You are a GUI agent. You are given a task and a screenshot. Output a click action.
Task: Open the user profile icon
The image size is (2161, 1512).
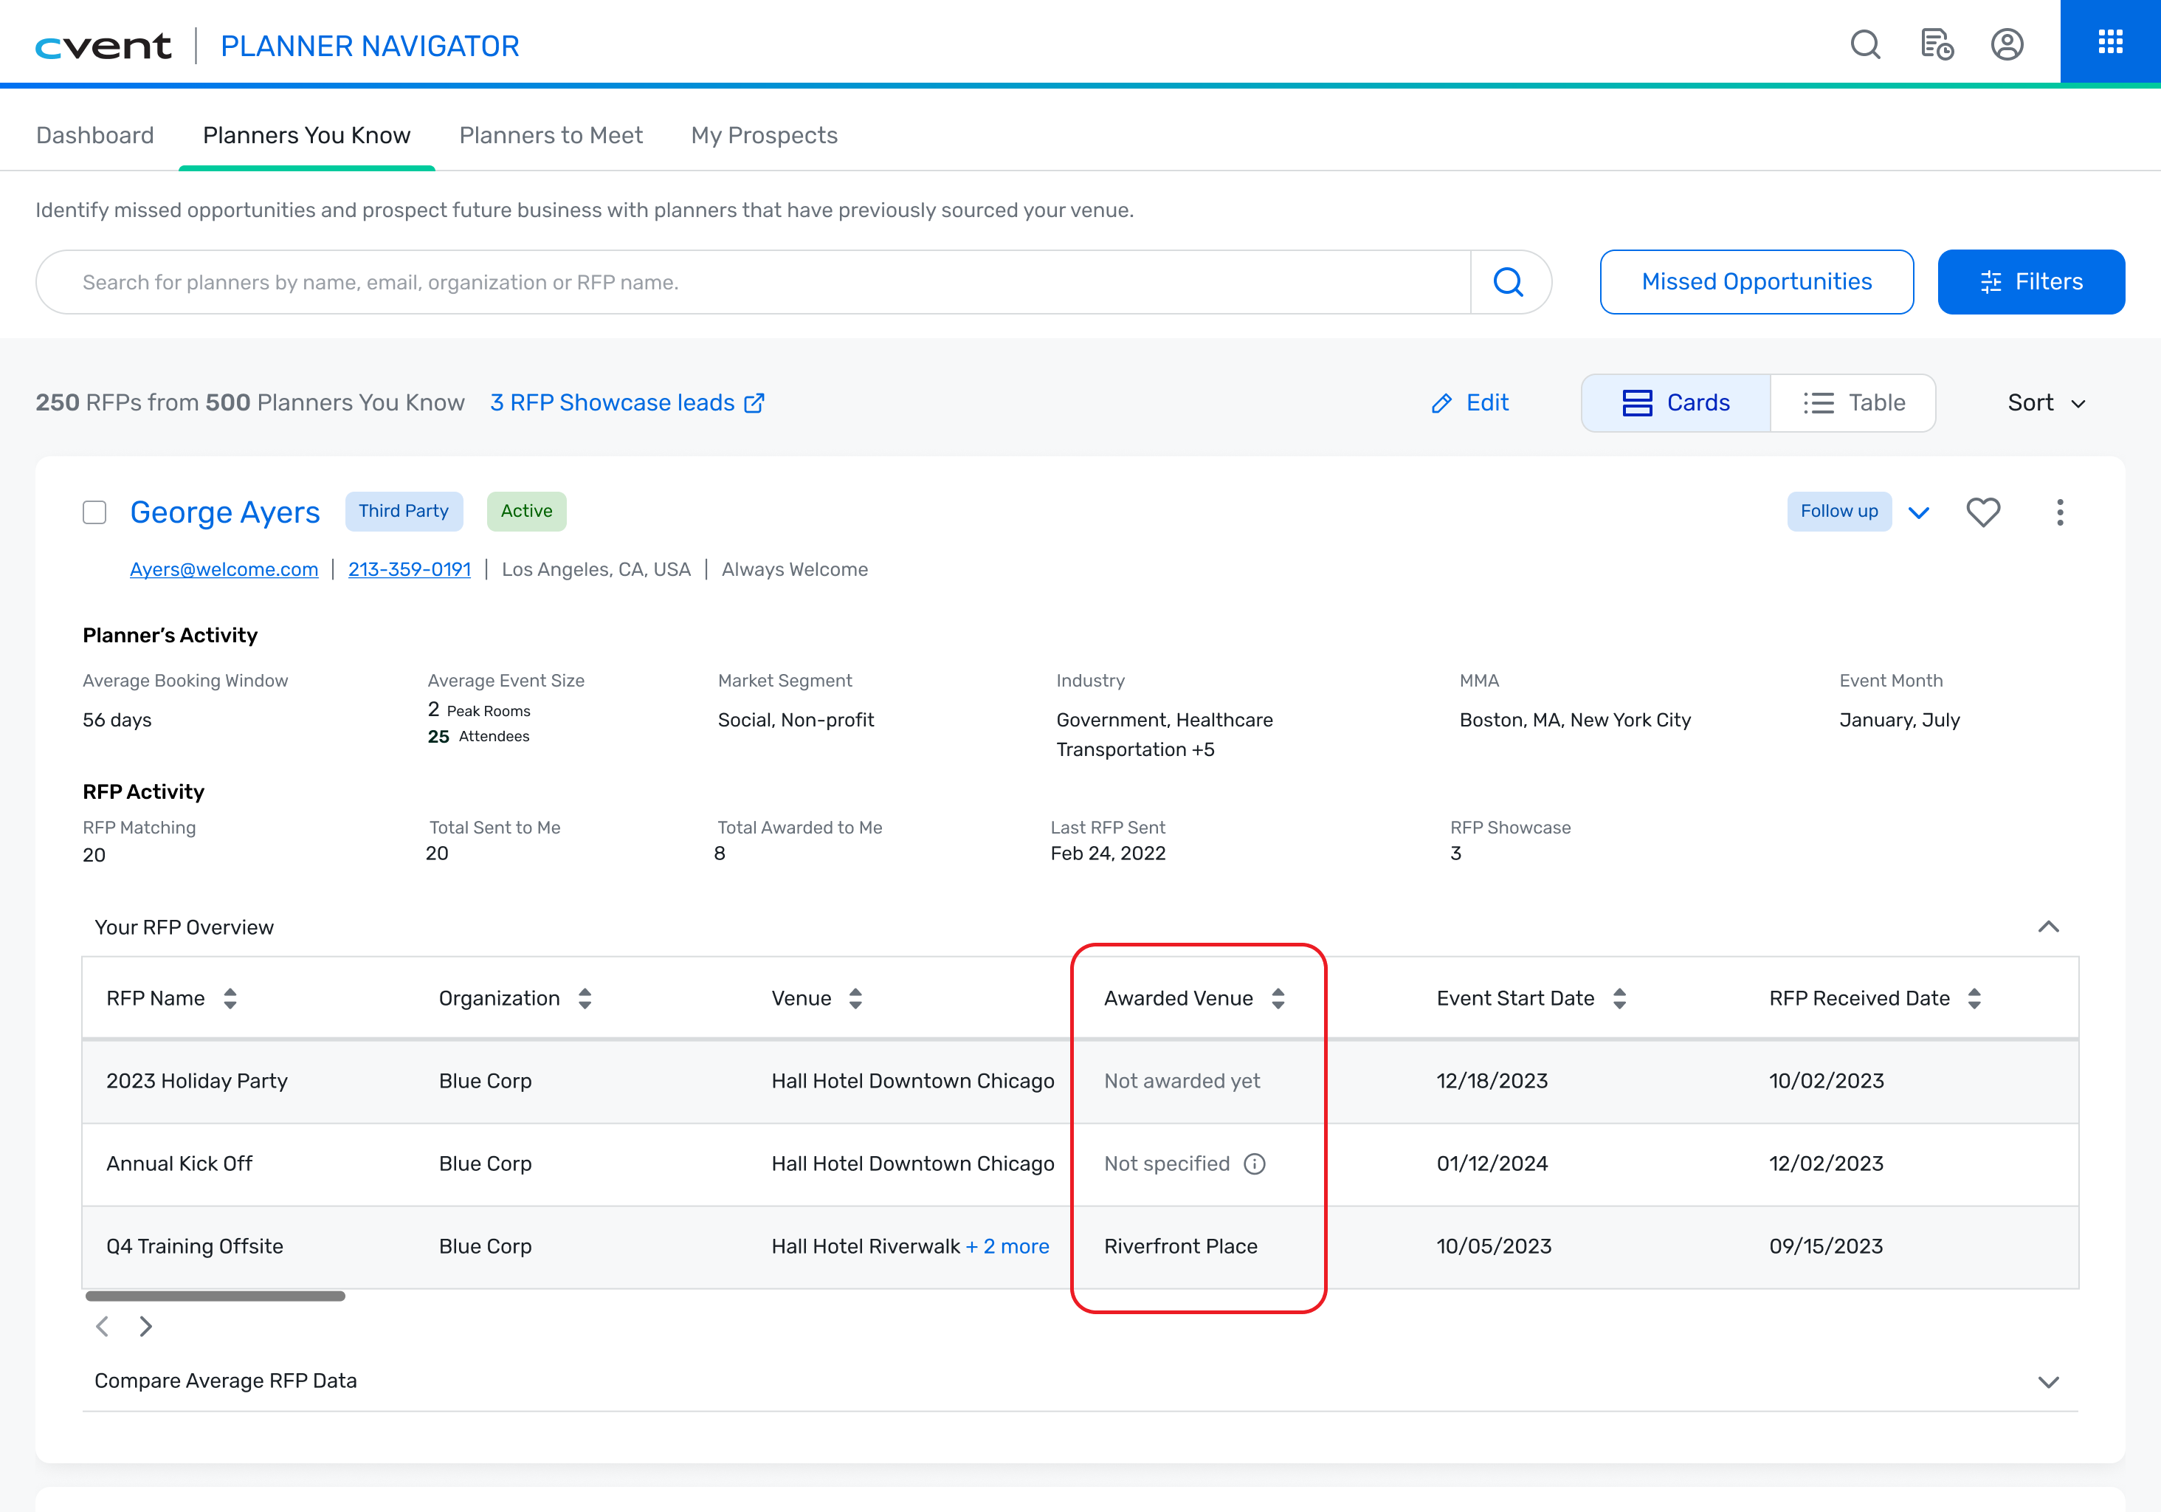[2007, 44]
